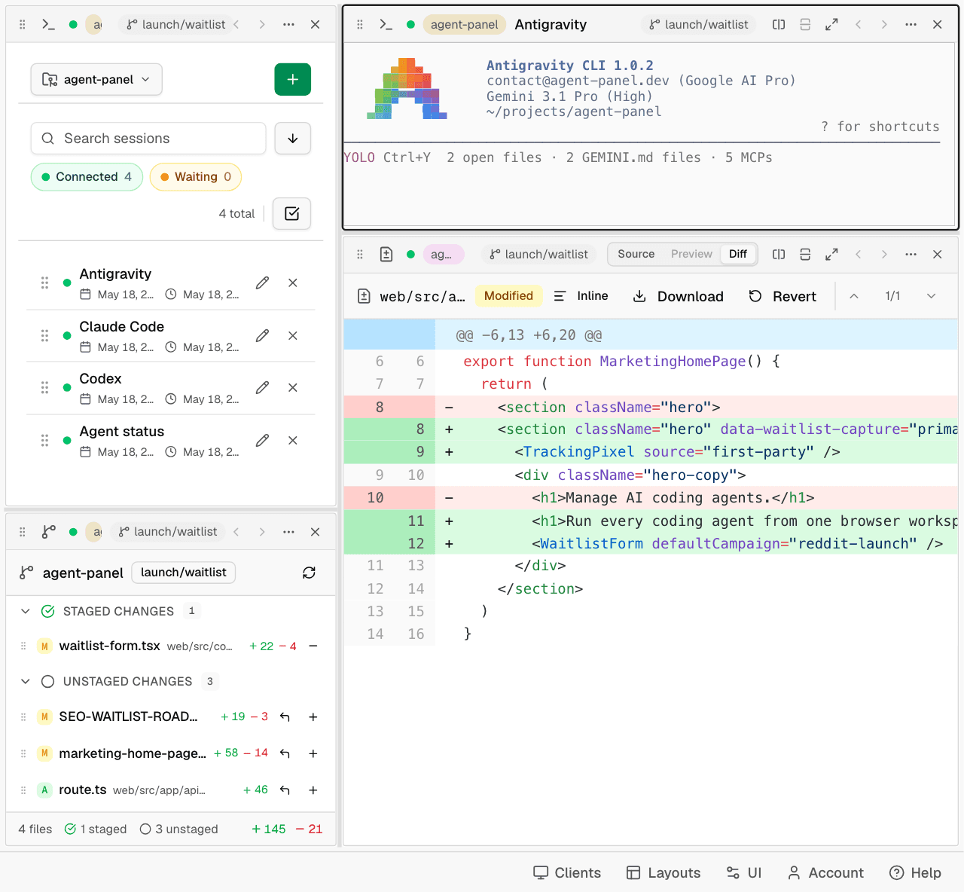Open UI settings in bottom bar
The width and height of the screenshot is (964, 892).
click(x=744, y=872)
